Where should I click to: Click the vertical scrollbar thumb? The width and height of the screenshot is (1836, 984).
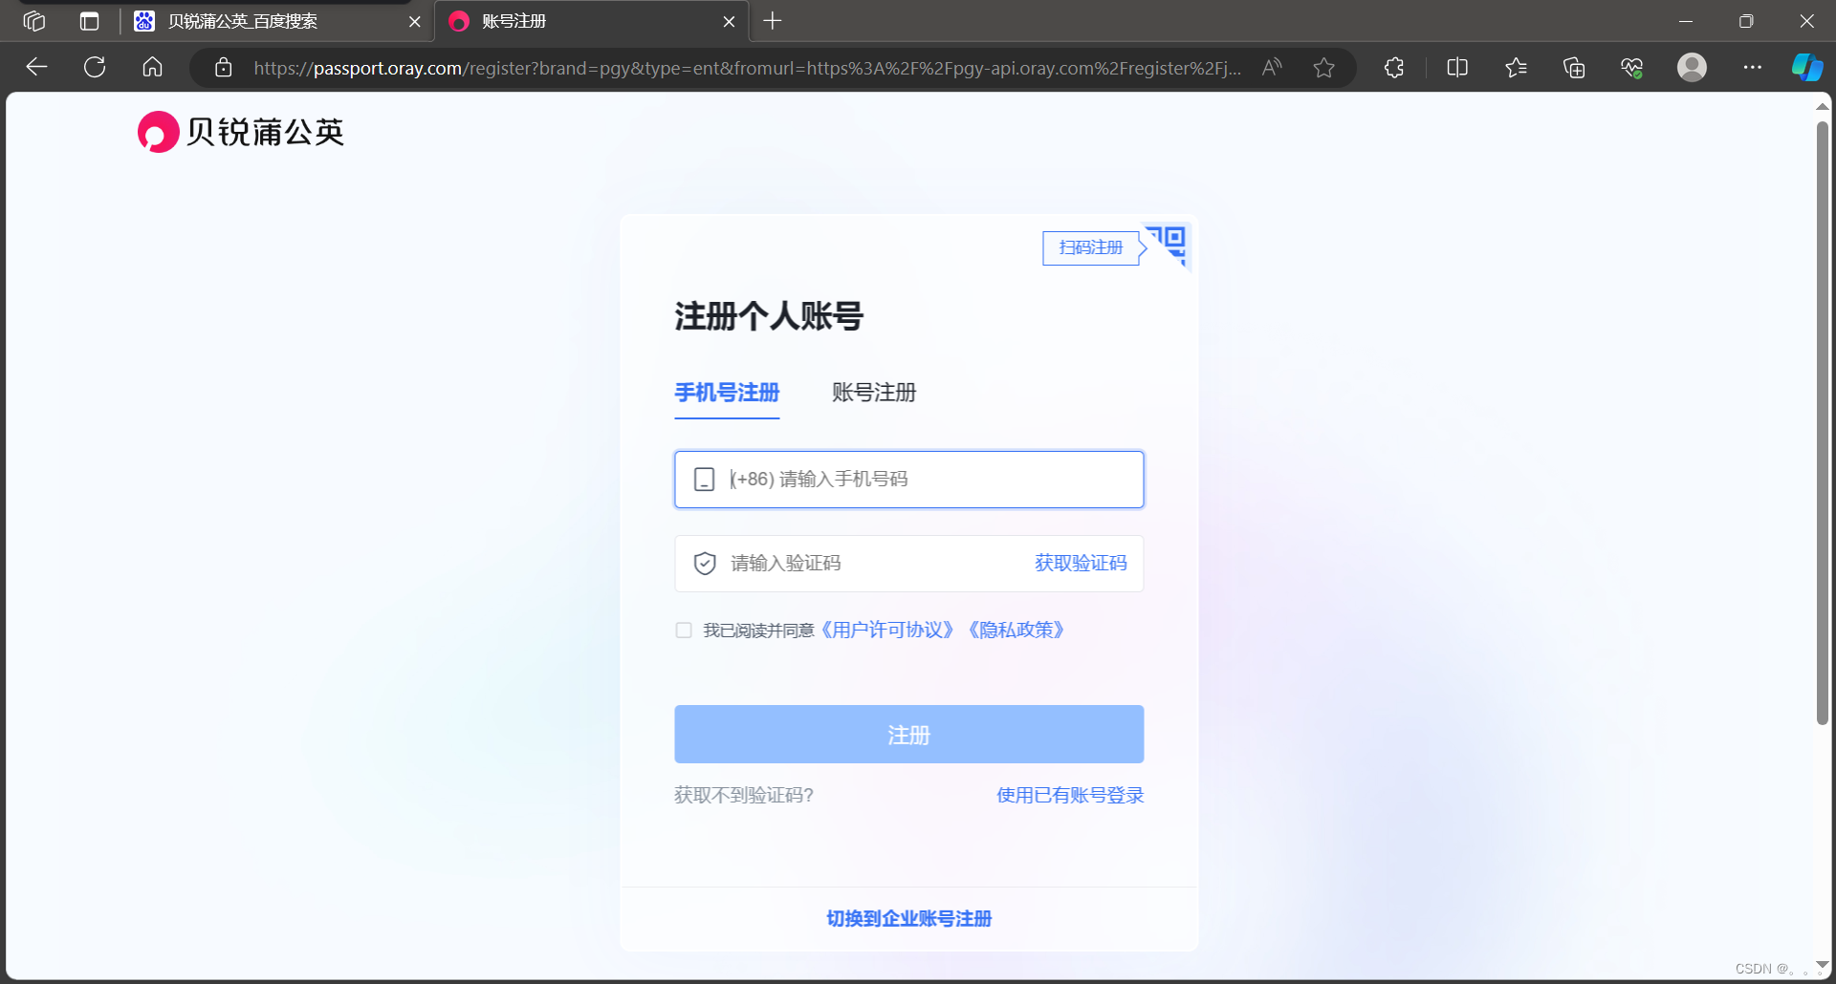(x=1823, y=423)
